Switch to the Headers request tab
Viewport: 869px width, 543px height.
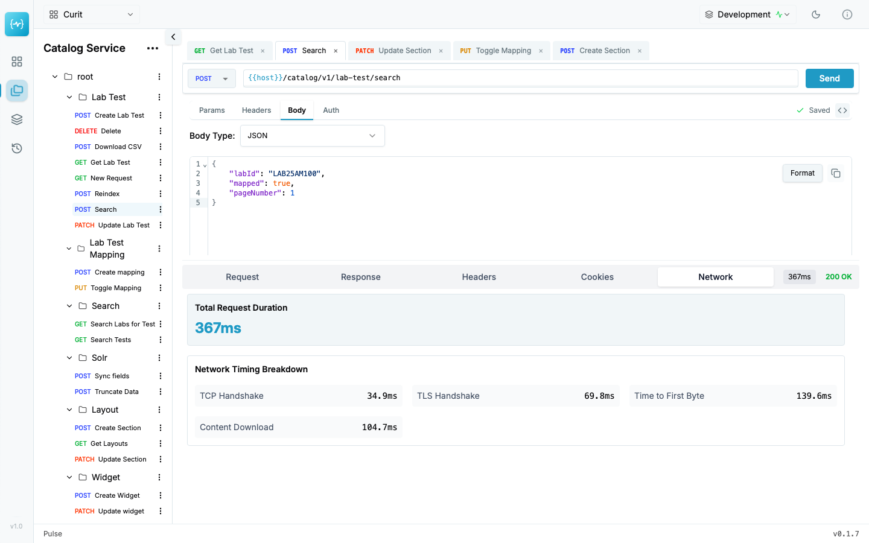coord(256,110)
